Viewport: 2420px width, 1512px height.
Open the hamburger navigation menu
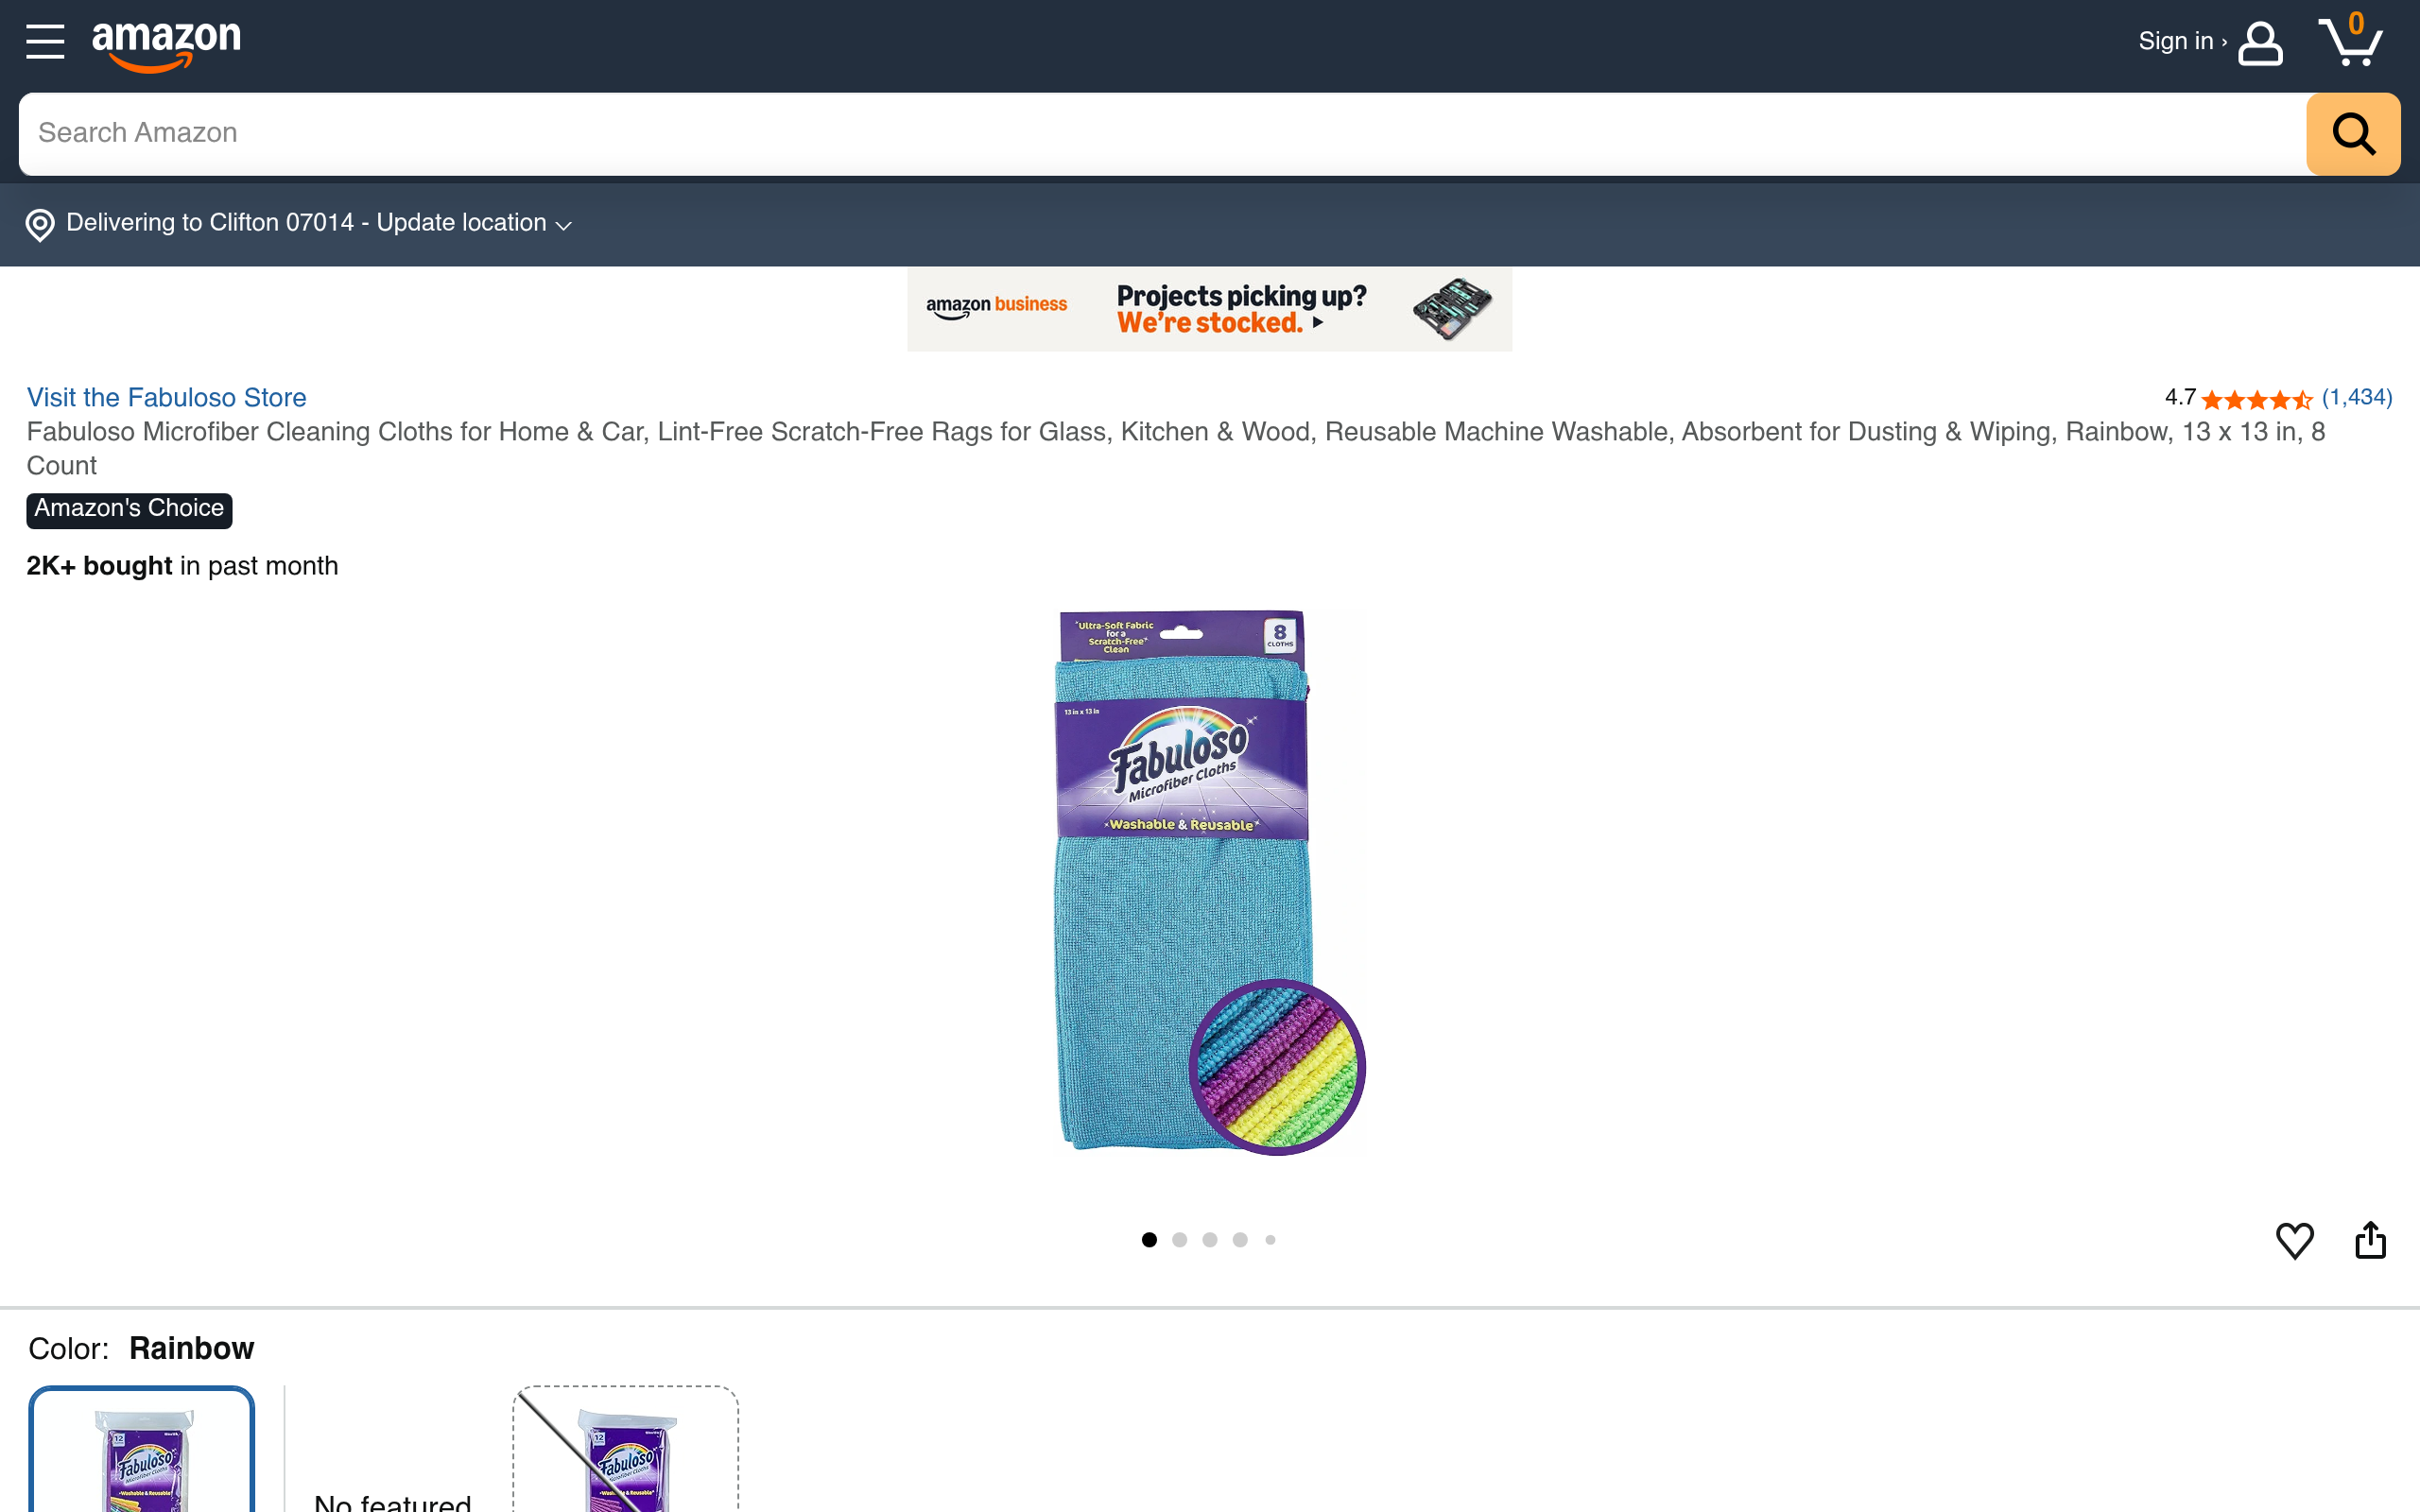pyautogui.click(x=45, y=42)
